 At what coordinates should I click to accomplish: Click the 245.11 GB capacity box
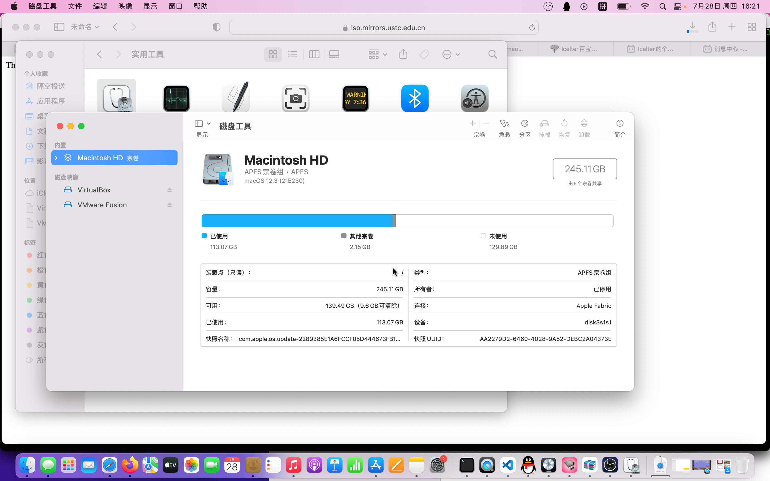[585, 169]
